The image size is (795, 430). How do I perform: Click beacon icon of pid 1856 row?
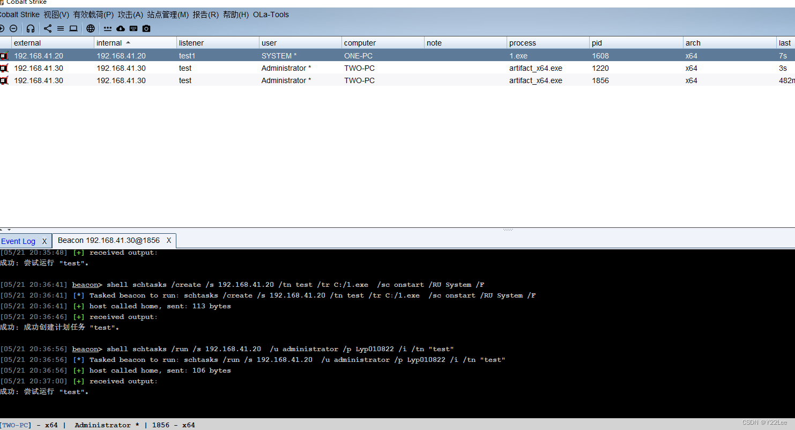tap(4, 80)
